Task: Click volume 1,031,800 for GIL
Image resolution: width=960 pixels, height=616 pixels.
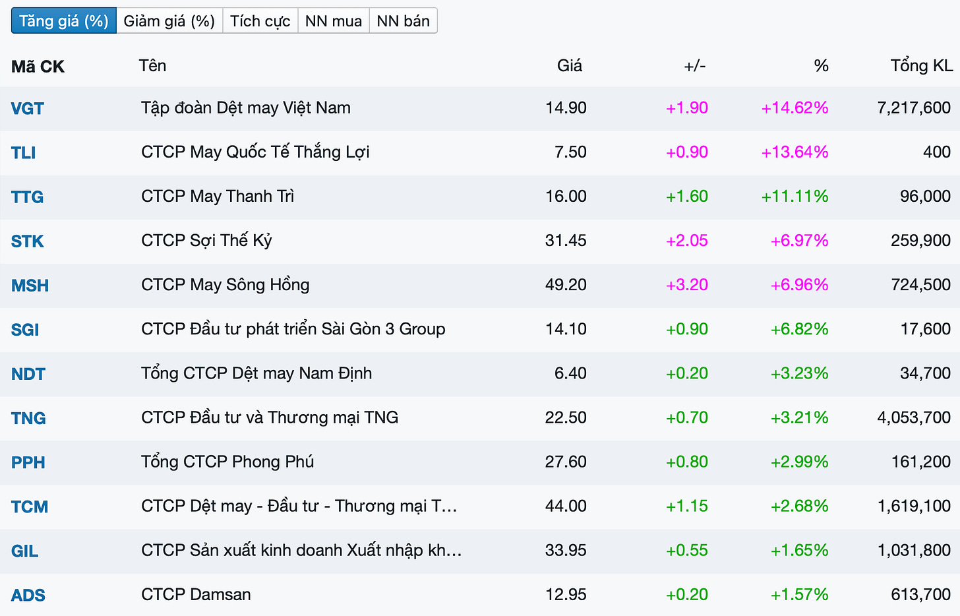Action: [914, 550]
